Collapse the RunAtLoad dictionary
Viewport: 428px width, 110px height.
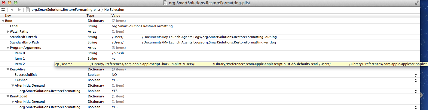tap(8, 96)
